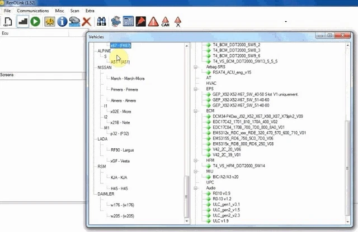358x232 pixels.
Task: Select EDC17C42_1701_810_170A_400_V02 entry
Action: click(x=245, y=122)
